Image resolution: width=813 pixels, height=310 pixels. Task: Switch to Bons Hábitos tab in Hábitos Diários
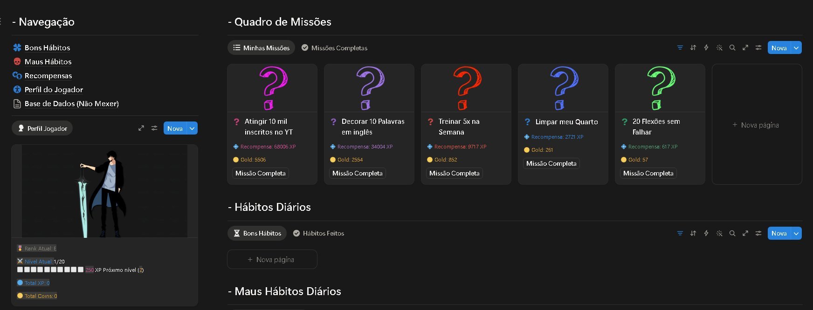click(257, 233)
